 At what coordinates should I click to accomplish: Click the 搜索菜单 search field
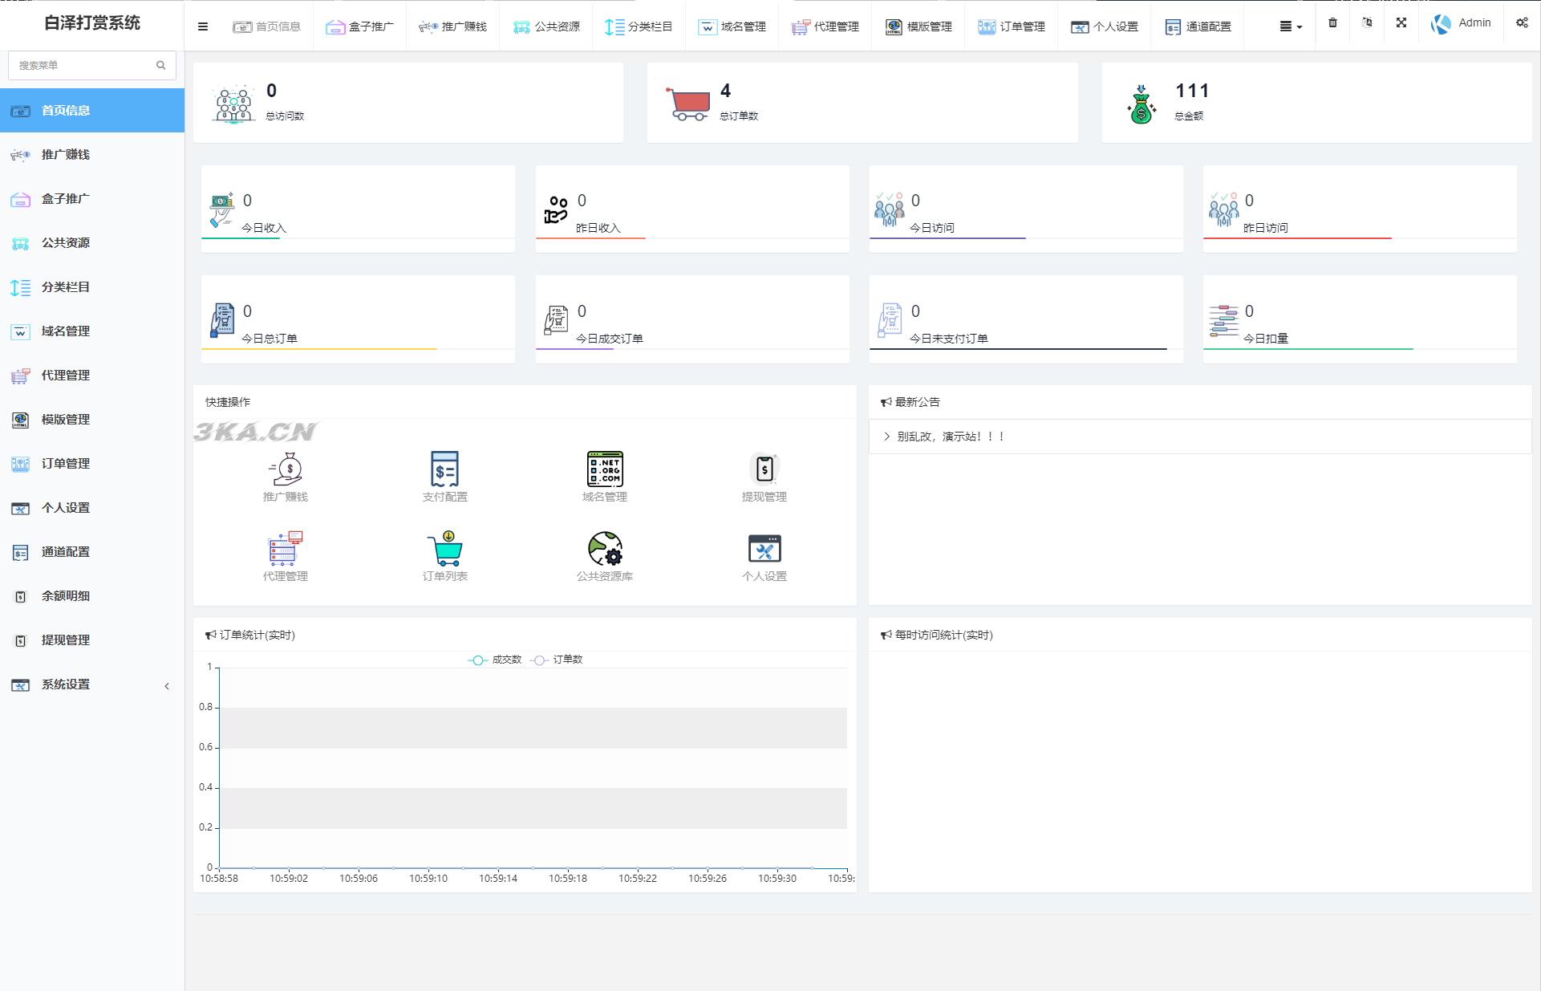click(83, 65)
